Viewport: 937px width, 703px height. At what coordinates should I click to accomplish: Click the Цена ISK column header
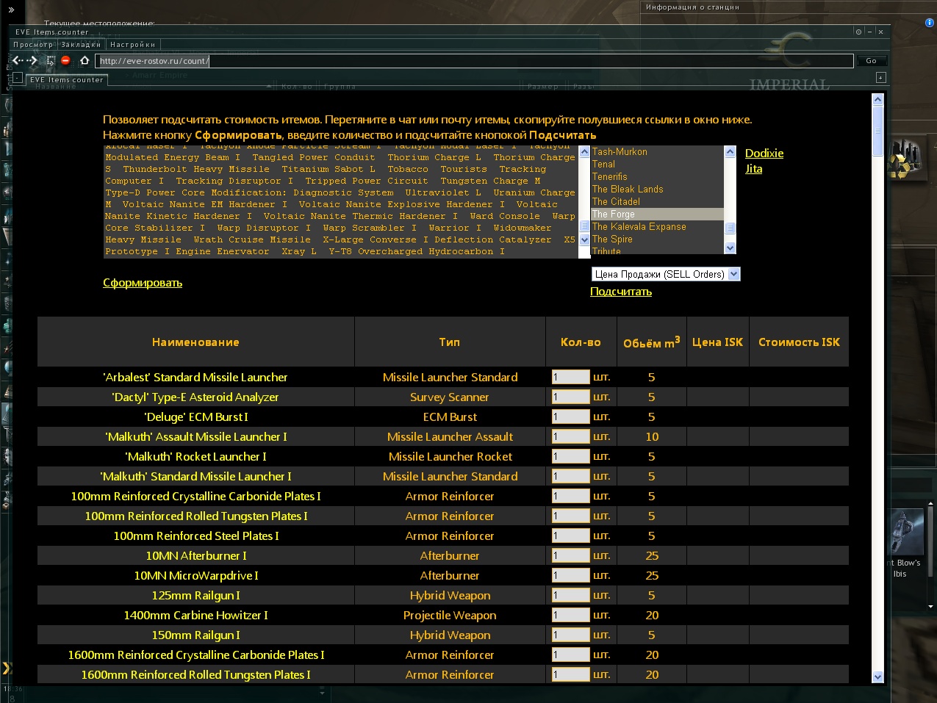(717, 342)
